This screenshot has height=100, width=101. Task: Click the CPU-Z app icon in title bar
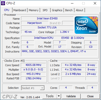point(3,3)
